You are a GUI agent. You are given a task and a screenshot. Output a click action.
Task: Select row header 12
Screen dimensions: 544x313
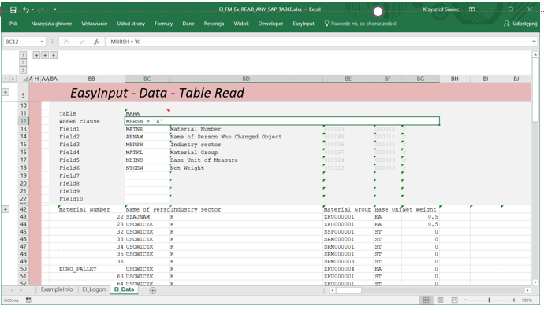pyautogui.click(x=23, y=121)
